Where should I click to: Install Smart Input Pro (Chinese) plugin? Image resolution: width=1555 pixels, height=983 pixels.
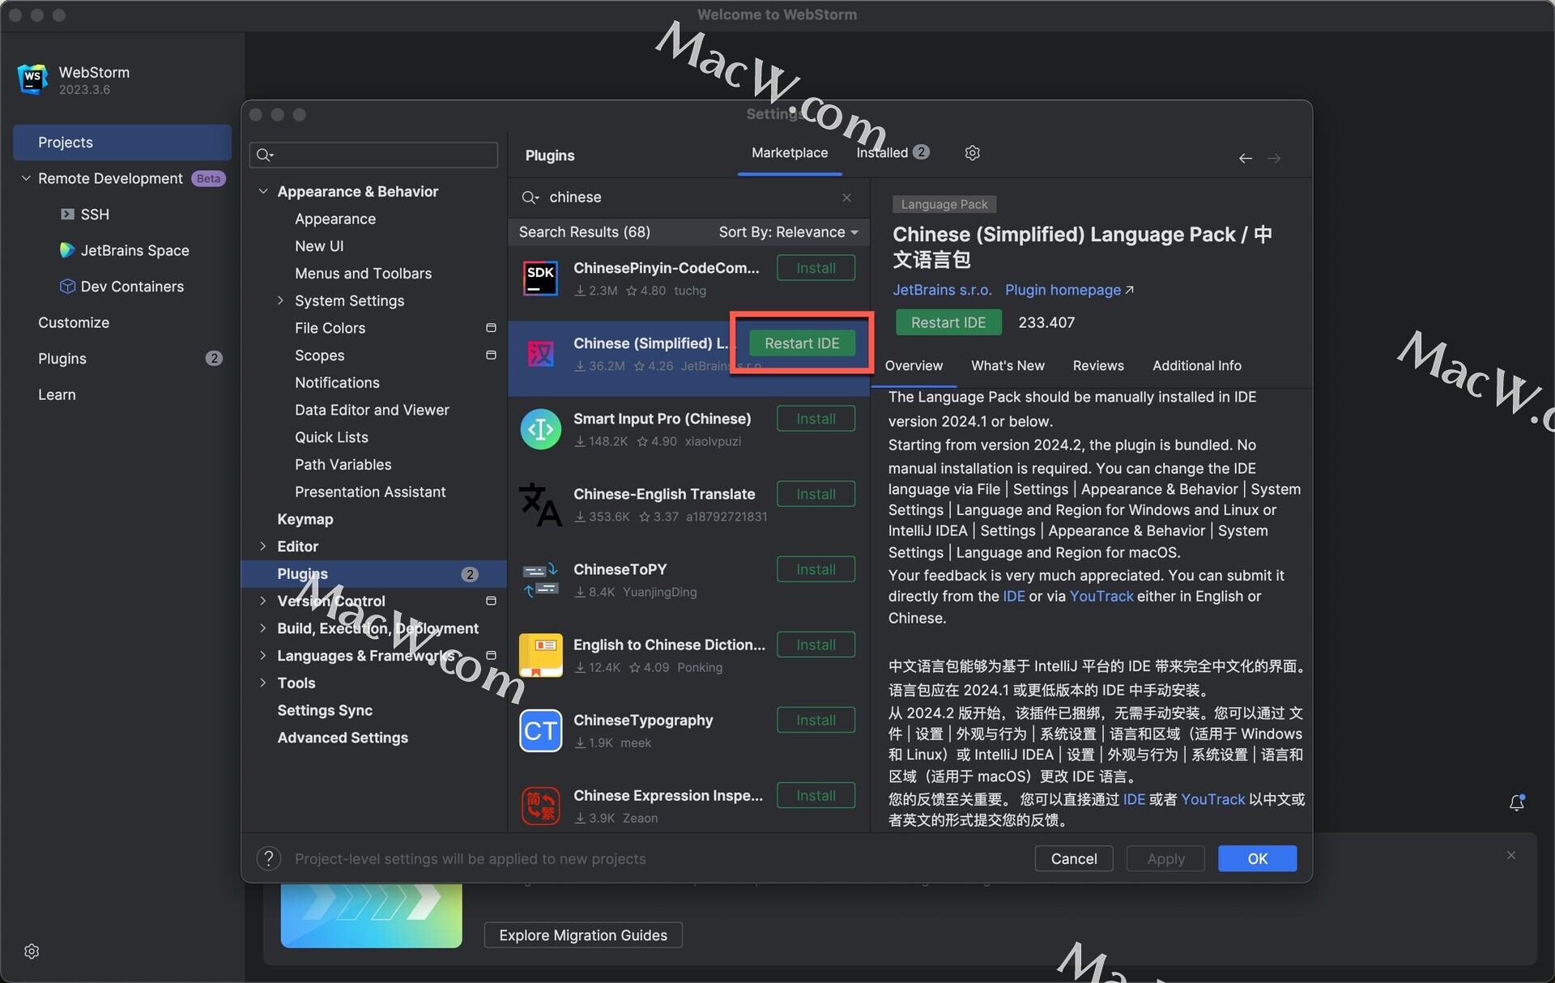(x=816, y=419)
